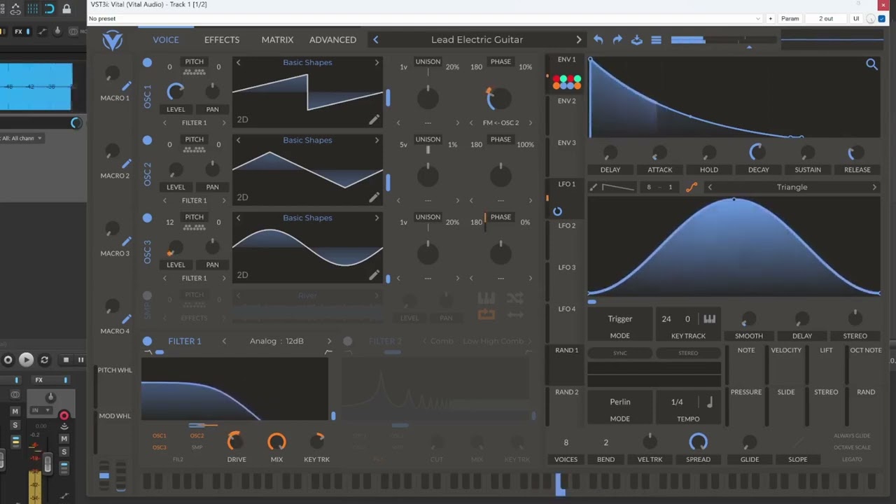
Task: Toggle OSC 2 on/off button
Action: (x=147, y=140)
